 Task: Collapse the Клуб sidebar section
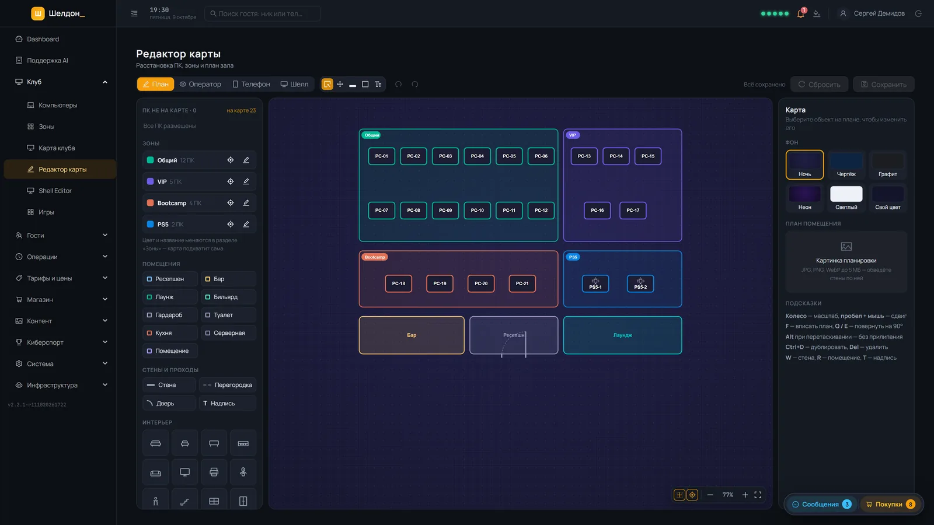pos(105,82)
